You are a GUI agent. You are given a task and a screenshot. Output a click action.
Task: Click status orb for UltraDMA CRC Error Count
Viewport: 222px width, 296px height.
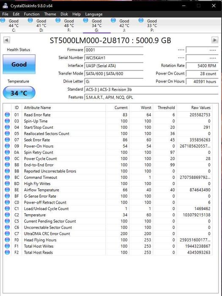[7, 233]
